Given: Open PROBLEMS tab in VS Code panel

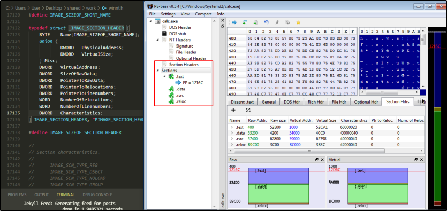Looking at the screenshot, I should (17, 195).
